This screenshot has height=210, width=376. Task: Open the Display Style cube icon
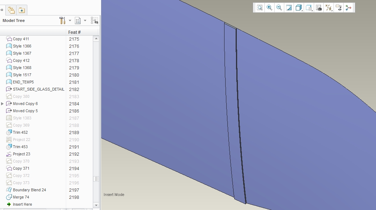[299, 8]
